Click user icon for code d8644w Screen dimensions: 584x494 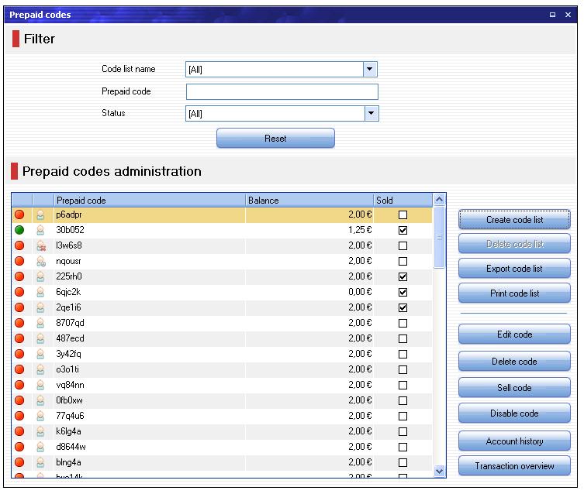coord(40,448)
